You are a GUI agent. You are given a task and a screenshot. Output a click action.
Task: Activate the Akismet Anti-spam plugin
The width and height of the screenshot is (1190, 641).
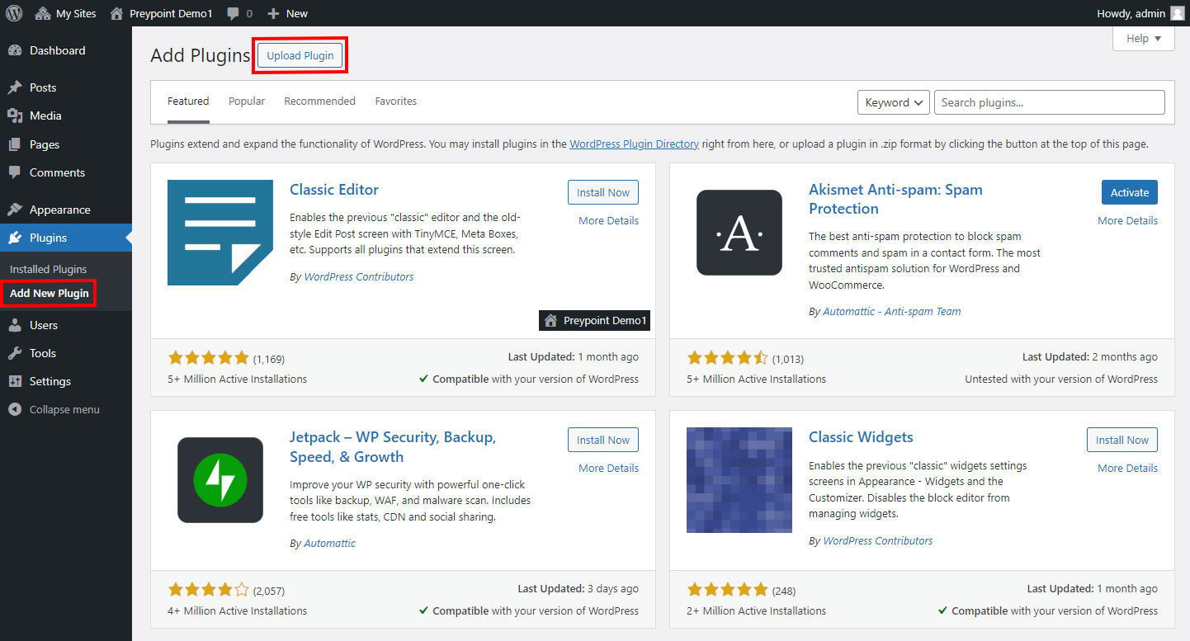(1129, 192)
